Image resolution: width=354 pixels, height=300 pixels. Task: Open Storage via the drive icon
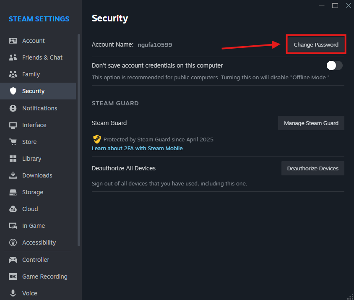13,192
